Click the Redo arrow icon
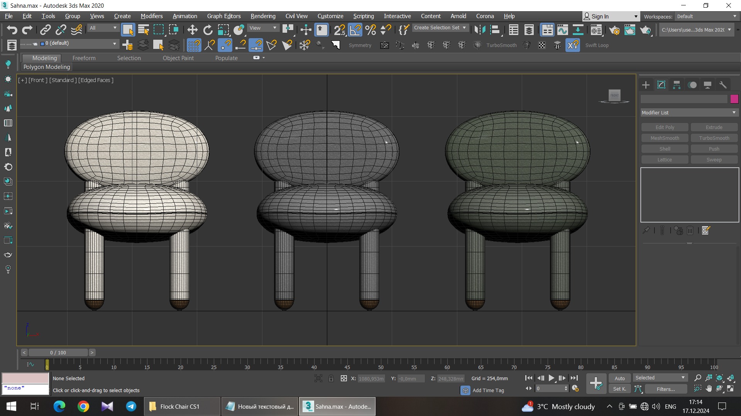 click(27, 30)
